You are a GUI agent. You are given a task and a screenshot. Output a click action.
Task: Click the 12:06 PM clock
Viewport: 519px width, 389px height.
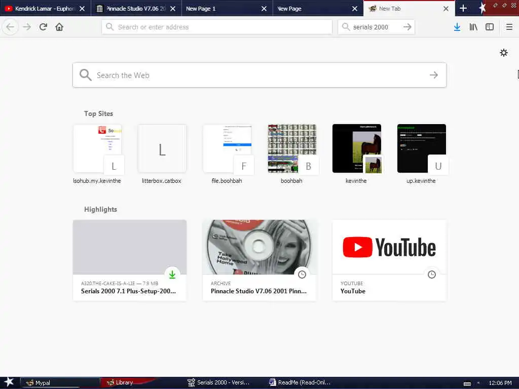coord(500,383)
